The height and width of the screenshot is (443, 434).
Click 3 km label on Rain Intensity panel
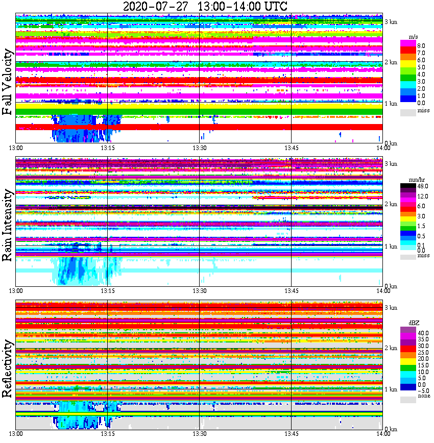[391, 164]
